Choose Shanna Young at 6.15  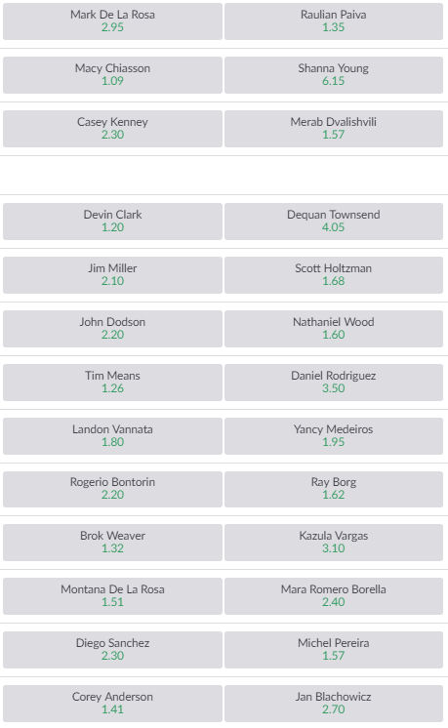334,75
